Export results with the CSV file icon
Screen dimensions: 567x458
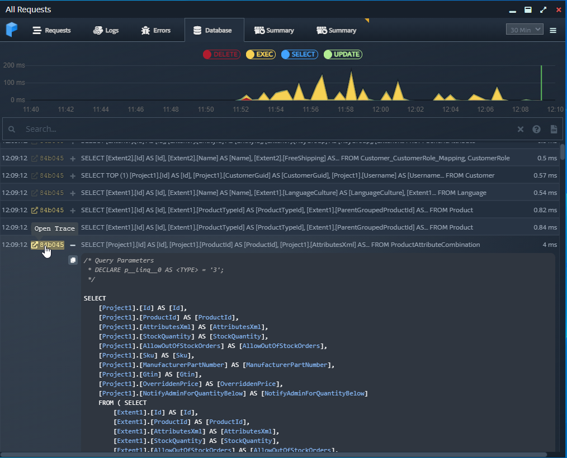[554, 129]
